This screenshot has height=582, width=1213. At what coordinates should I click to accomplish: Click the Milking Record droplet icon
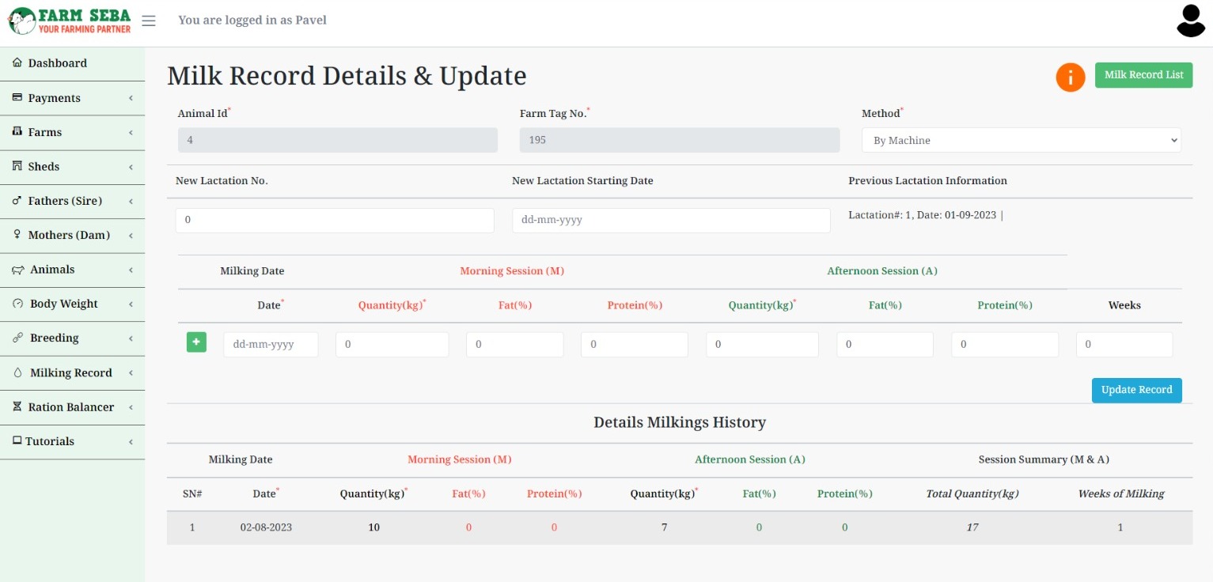[18, 372]
